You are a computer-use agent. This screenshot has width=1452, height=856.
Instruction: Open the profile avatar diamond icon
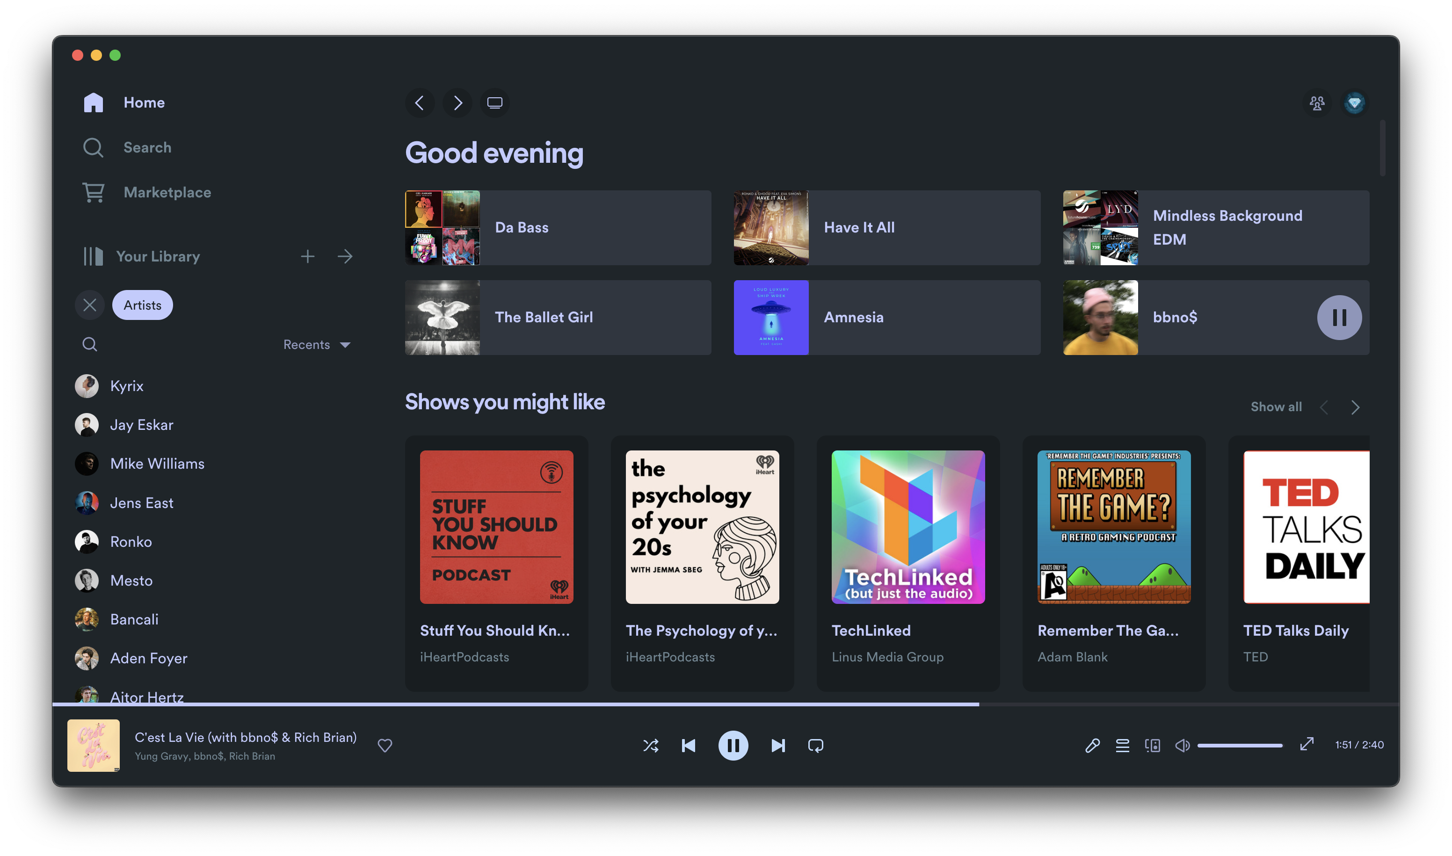point(1355,103)
